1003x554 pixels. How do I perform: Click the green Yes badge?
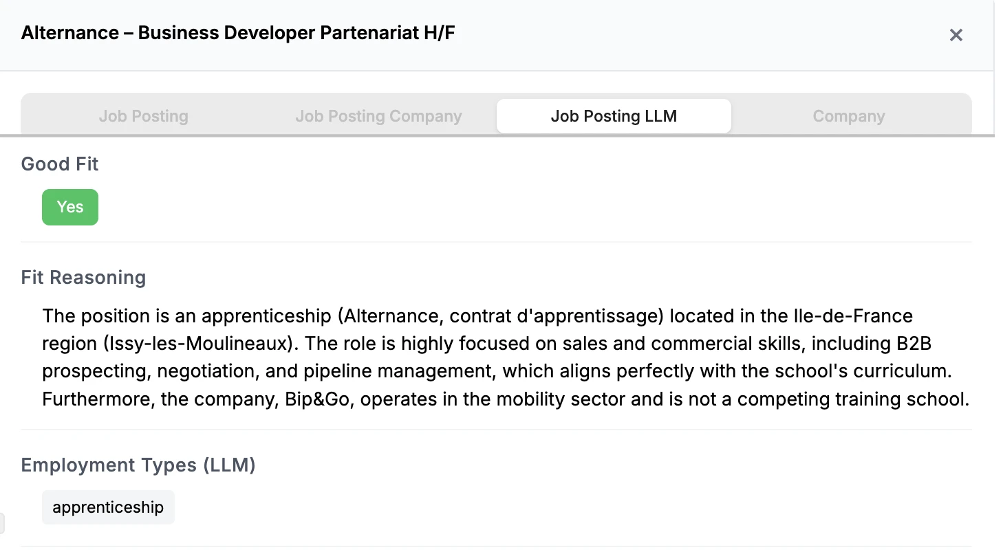click(70, 207)
